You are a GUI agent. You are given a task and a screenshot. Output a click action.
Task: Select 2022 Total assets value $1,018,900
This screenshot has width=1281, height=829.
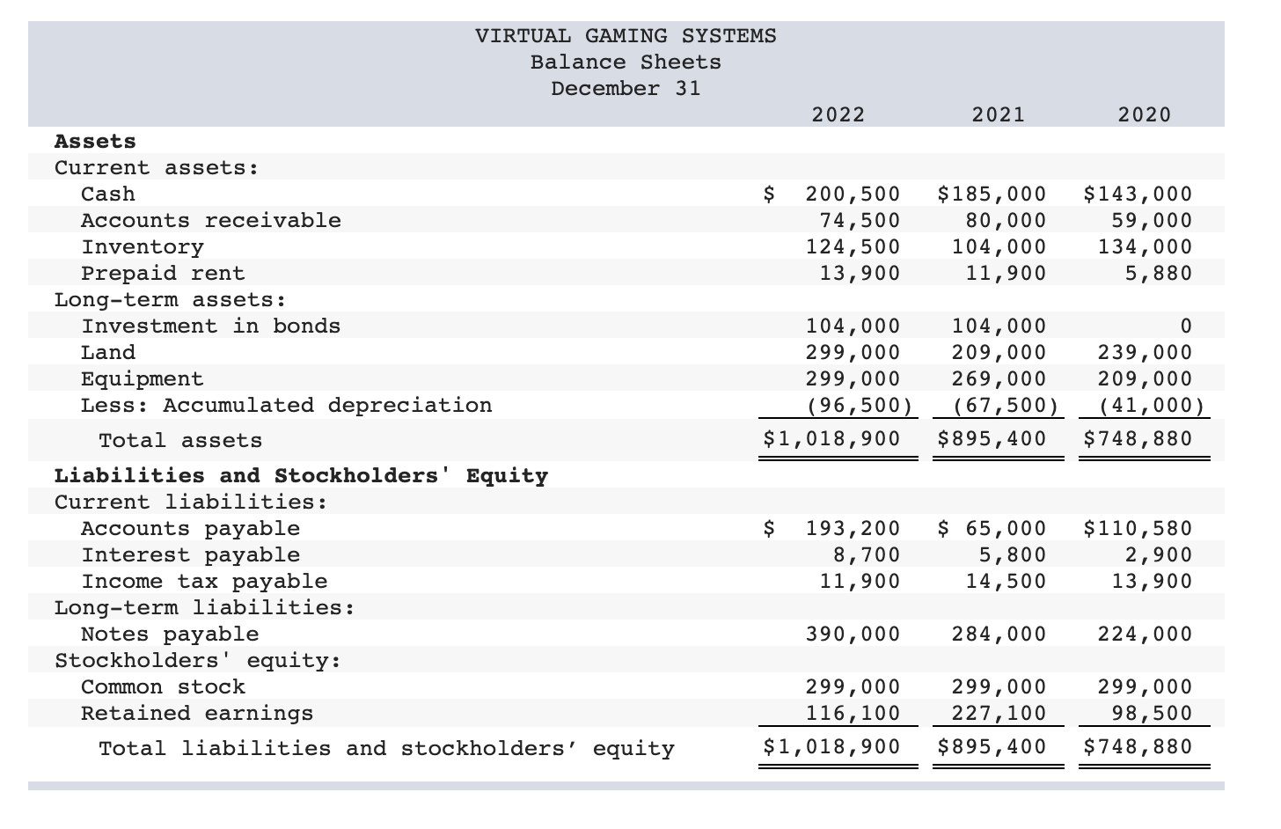tap(832, 438)
